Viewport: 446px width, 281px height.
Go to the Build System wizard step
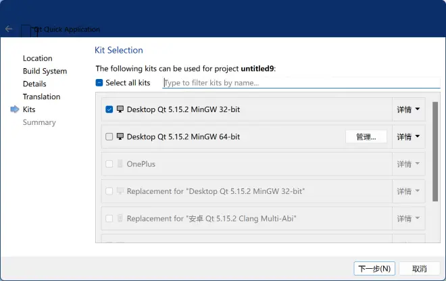pos(45,71)
